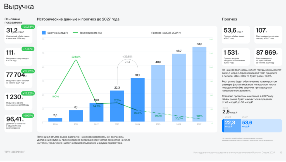
Task: Click the 107 ₽ per-trip forecast card
Action: 268,35
